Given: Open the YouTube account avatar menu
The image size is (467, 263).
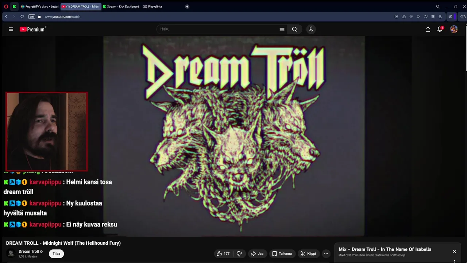Looking at the screenshot, I should coord(454,29).
